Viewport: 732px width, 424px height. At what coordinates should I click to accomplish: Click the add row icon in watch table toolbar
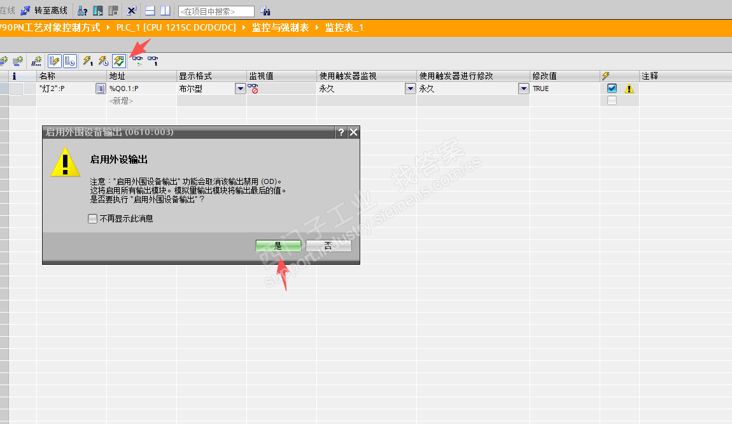[18, 60]
